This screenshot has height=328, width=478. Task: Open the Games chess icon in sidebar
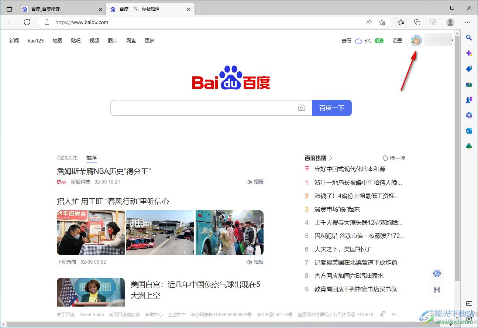pyautogui.click(x=469, y=100)
